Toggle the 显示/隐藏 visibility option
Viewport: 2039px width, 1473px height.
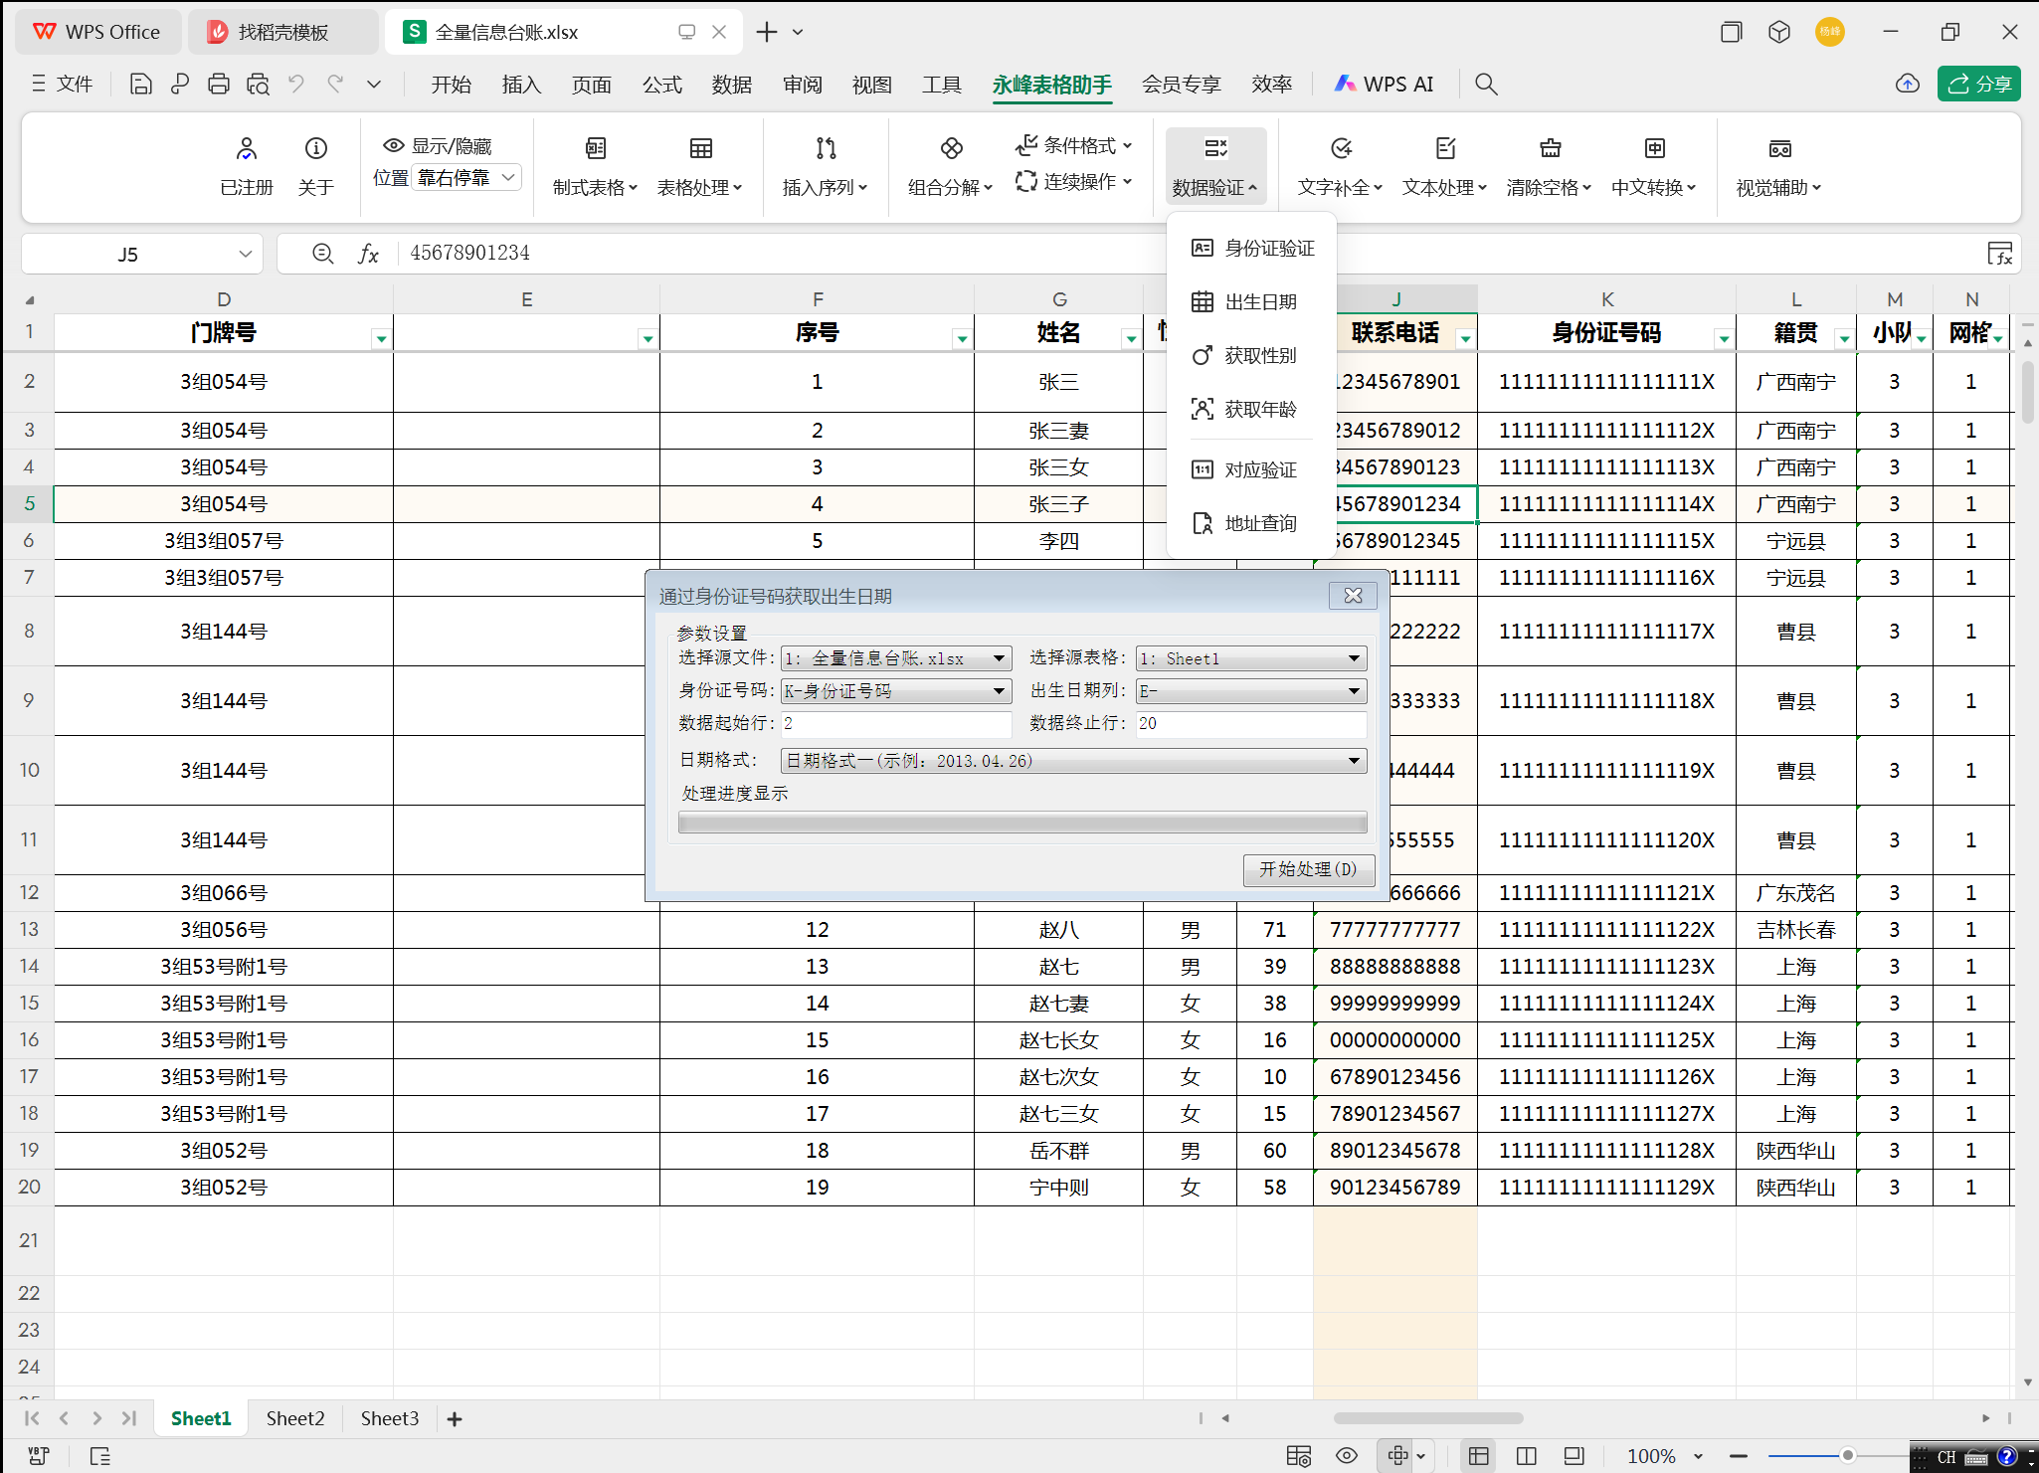tap(436, 145)
